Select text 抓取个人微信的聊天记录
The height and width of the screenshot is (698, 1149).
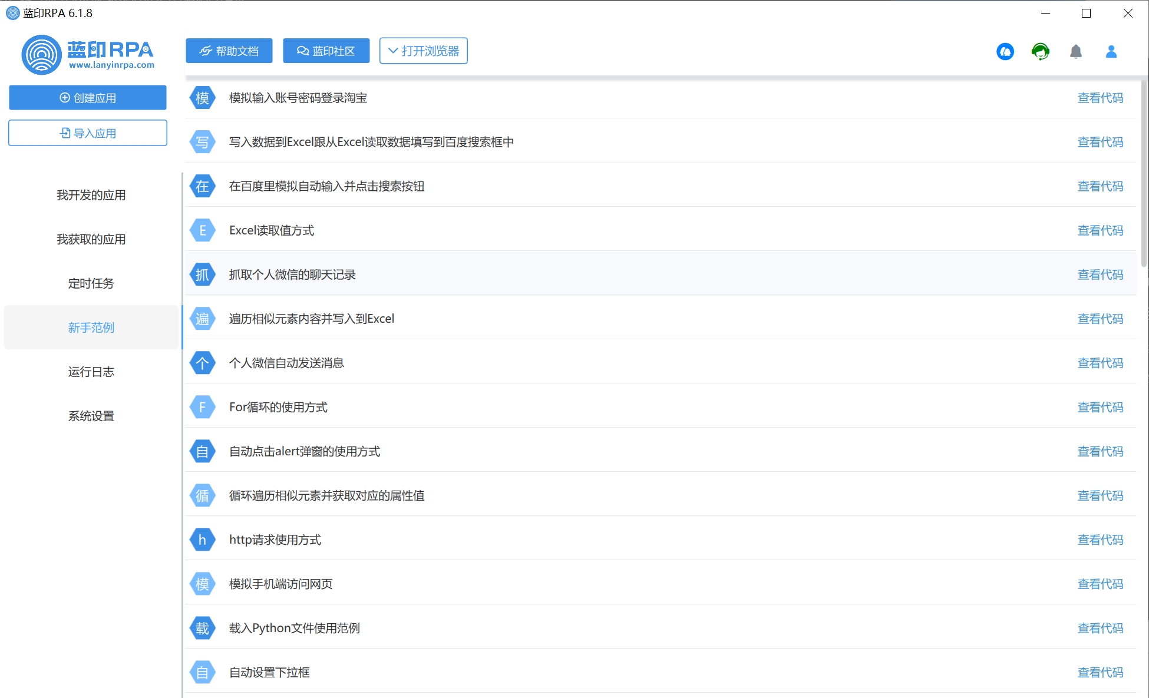[x=292, y=274]
